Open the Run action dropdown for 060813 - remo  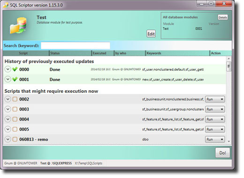(215, 139)
